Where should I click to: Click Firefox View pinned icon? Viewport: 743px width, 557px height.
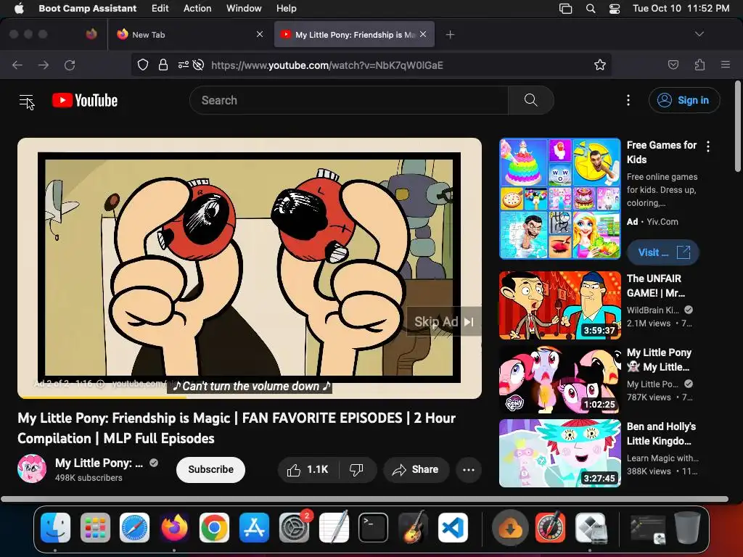(91, 34)
